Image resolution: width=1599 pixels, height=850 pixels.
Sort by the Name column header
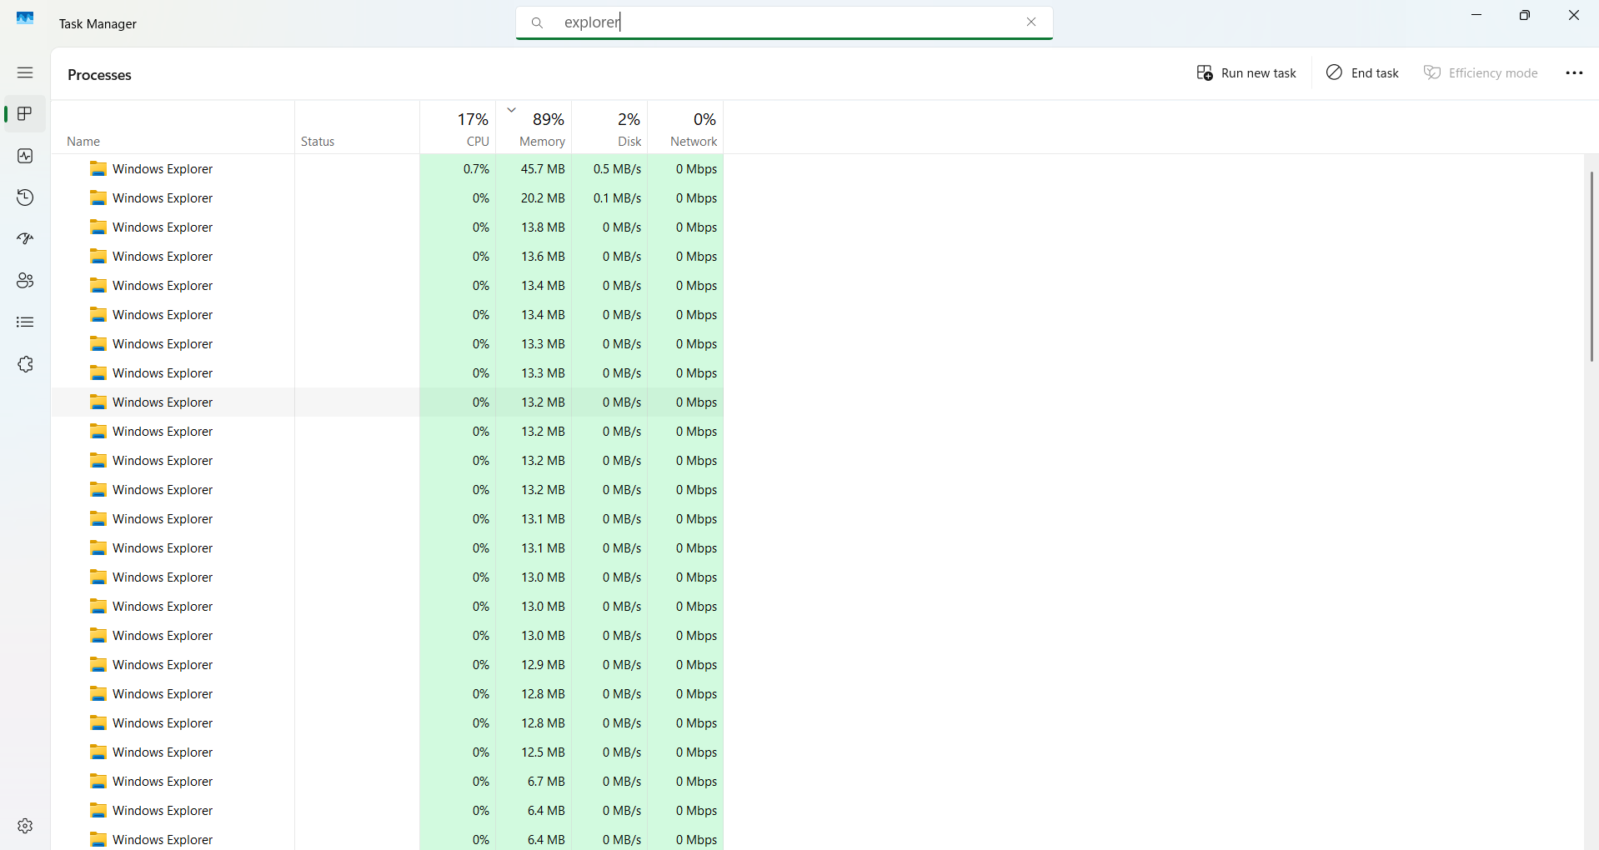point(173,127)
